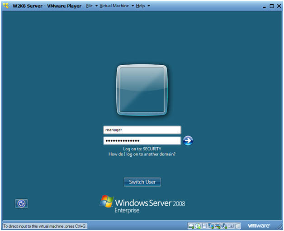The image size is (284, 231).
Task: Click the 'press Ctrl+G' status bar message
Action: (45, 226)
